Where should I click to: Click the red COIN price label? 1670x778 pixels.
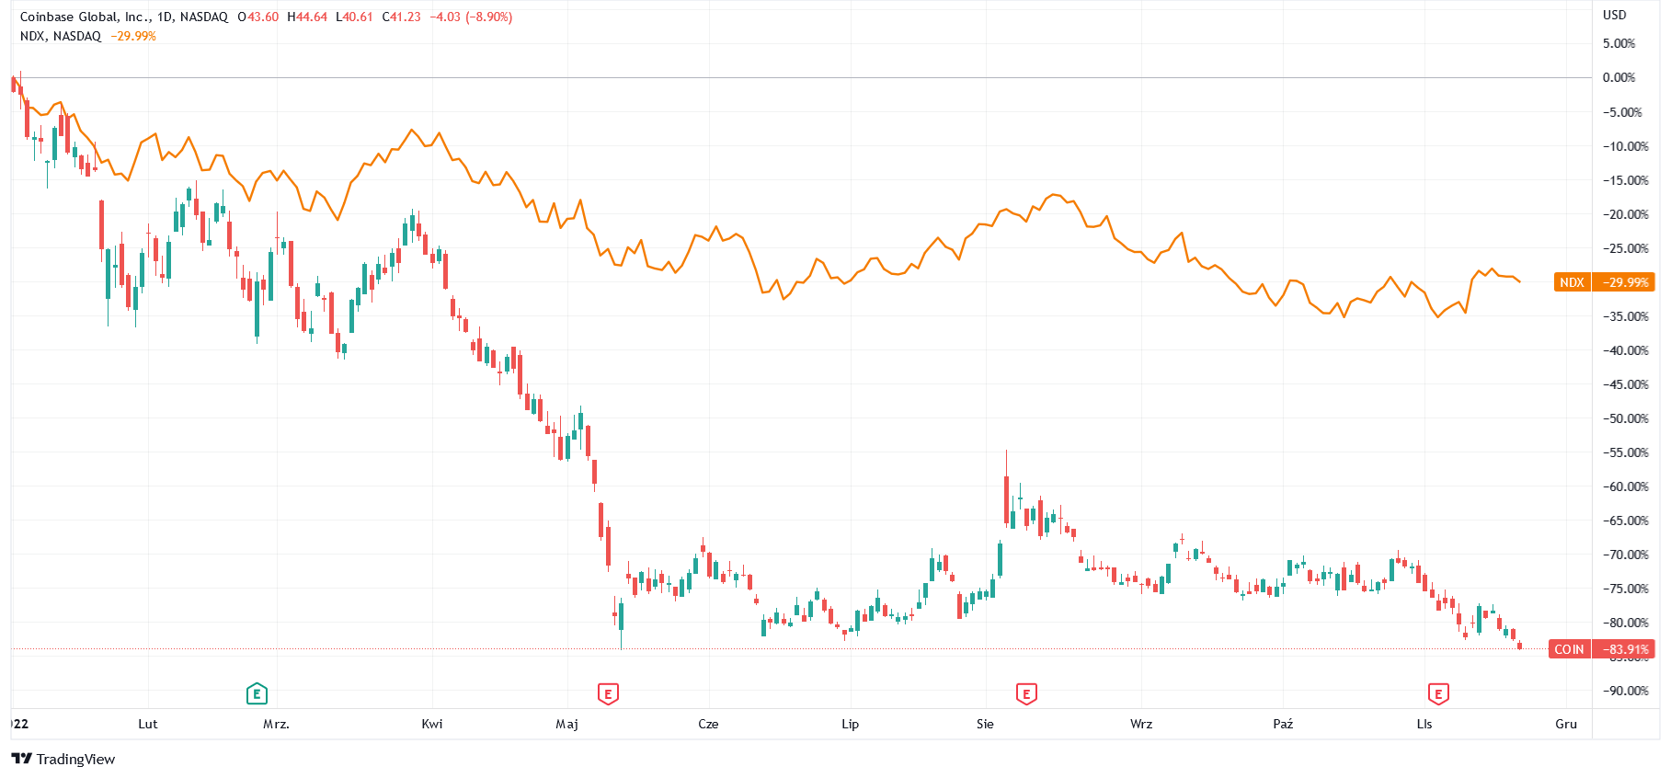point(1569,649)
